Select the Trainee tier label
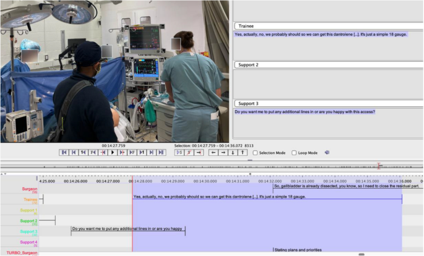 tap(30, 200)
